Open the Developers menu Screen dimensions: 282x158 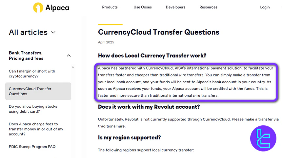[x=175, y=7]
